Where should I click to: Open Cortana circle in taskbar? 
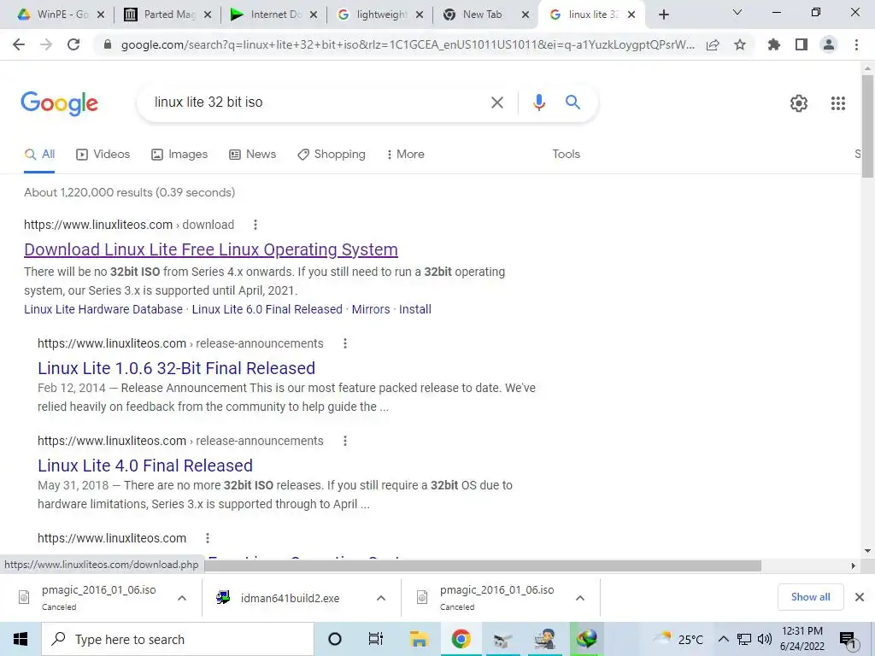click(x=335, y=639)
